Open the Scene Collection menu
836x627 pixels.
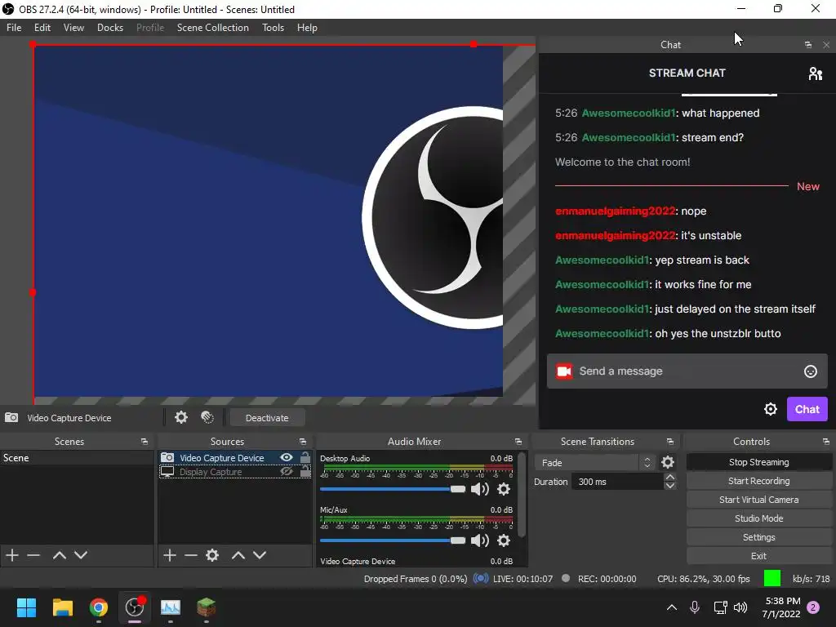213,28
